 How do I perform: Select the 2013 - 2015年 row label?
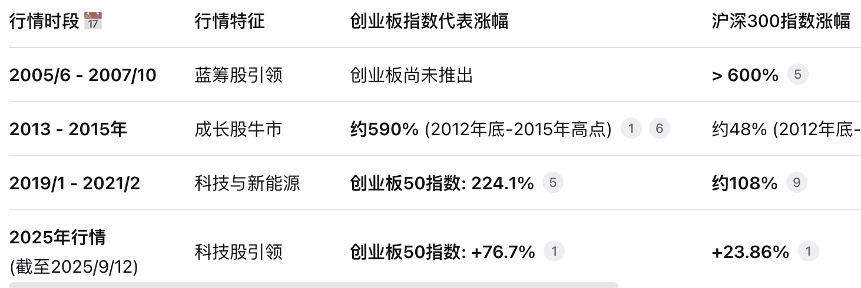(68, 129)
